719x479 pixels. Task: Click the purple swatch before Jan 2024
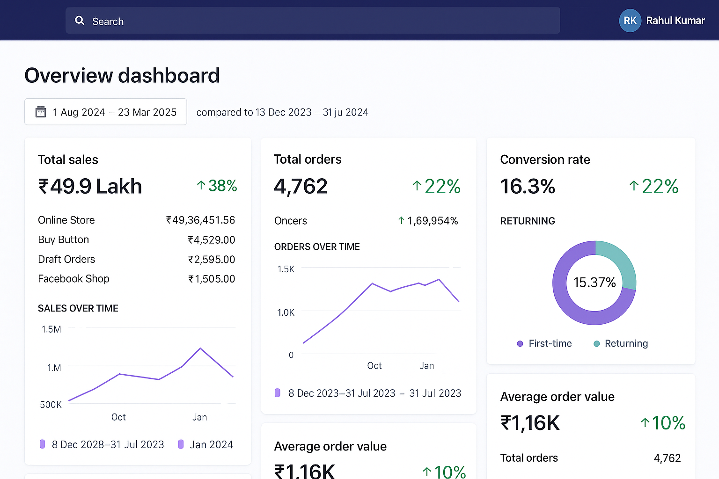[x=181, y=444]
